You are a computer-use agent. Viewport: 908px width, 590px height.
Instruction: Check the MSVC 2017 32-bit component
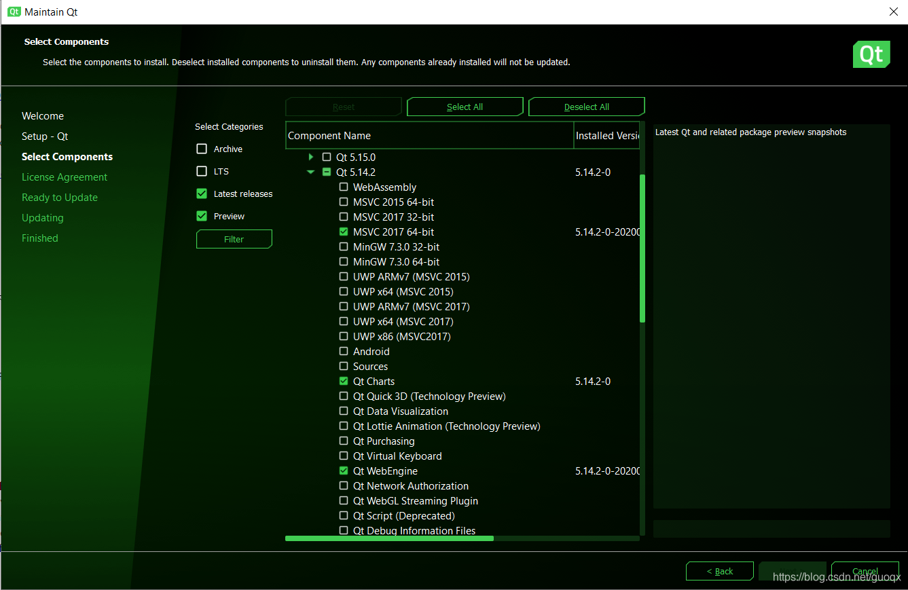344,217
